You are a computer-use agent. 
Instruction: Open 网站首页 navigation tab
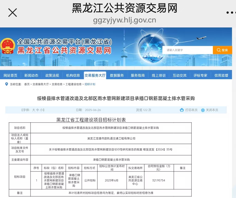10,75
